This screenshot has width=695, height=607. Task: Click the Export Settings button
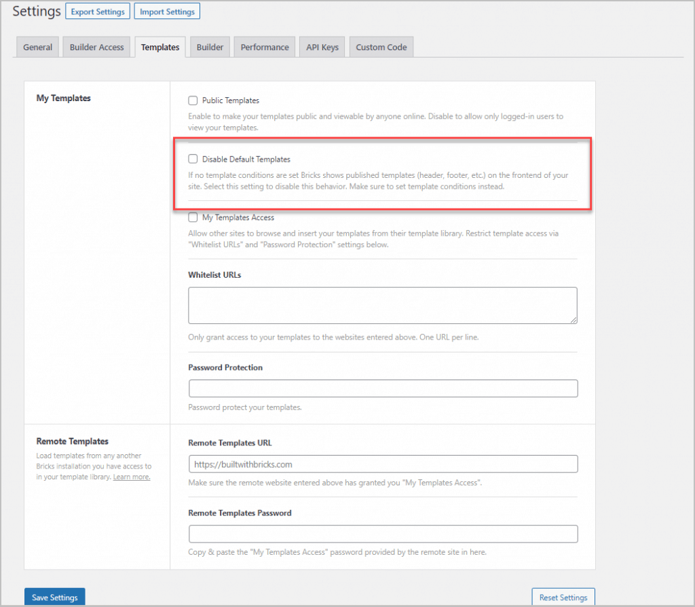(98, 12)
